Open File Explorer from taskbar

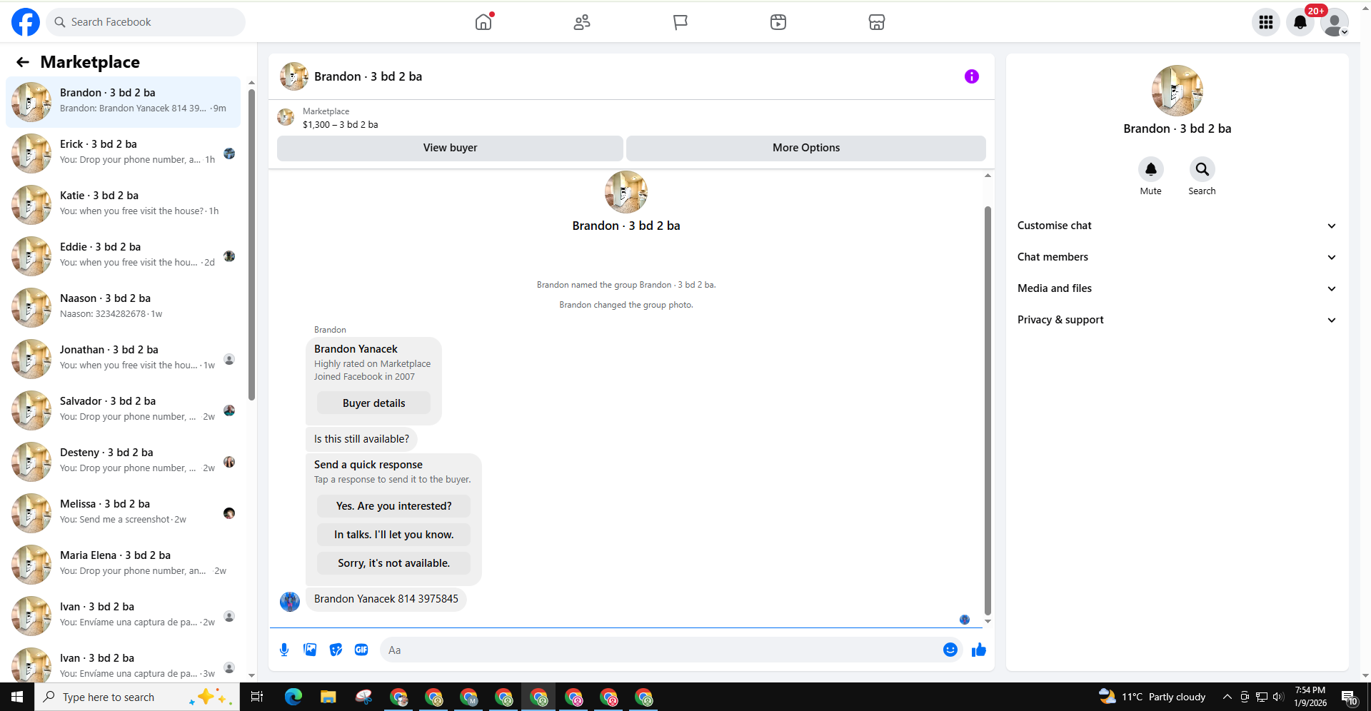328,697
